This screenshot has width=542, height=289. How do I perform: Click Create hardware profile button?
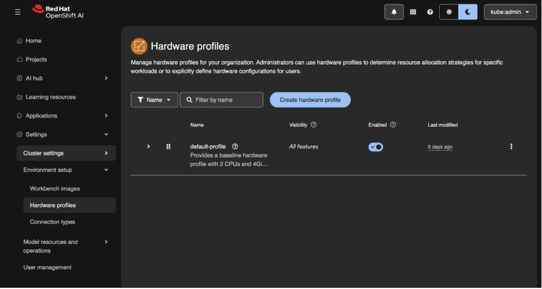(x=310, y=100)
